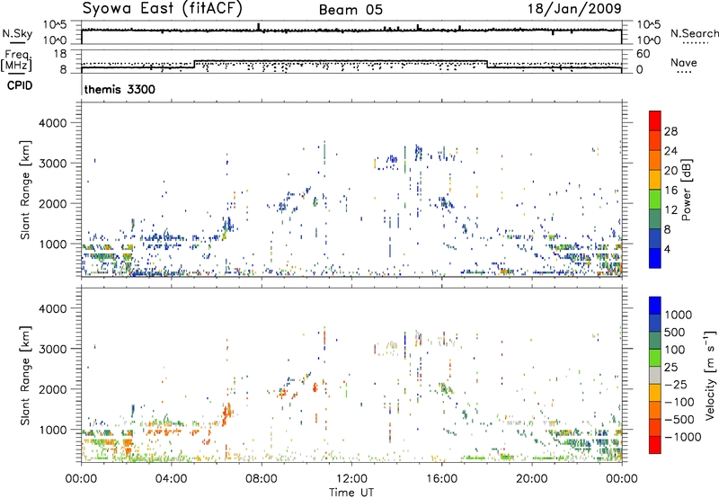Click velocity colorbar value '-1000'

click(683, 437)
